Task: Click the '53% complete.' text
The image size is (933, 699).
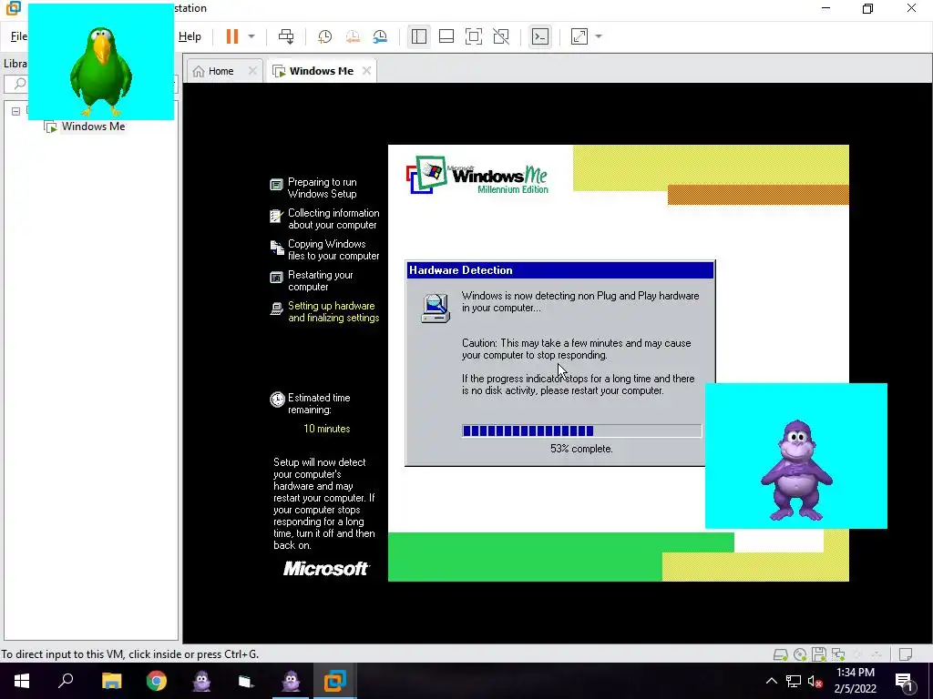Action: coord(581,449)
